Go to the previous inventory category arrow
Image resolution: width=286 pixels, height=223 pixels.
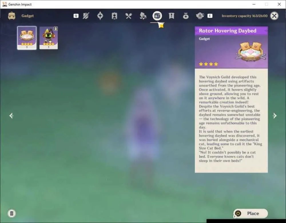(11, 116)
